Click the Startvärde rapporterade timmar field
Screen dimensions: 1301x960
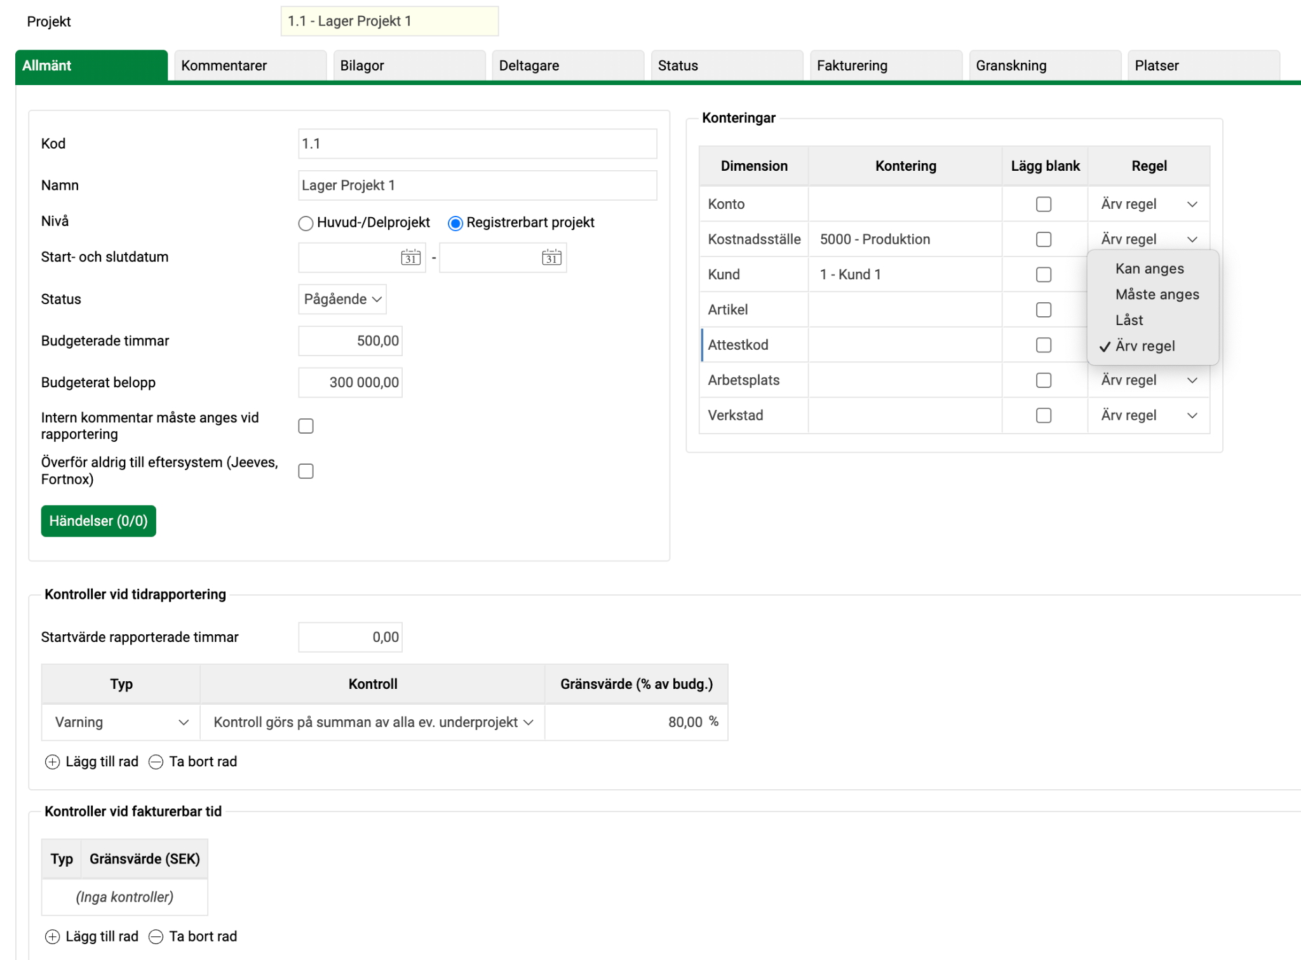click(350, 637)
